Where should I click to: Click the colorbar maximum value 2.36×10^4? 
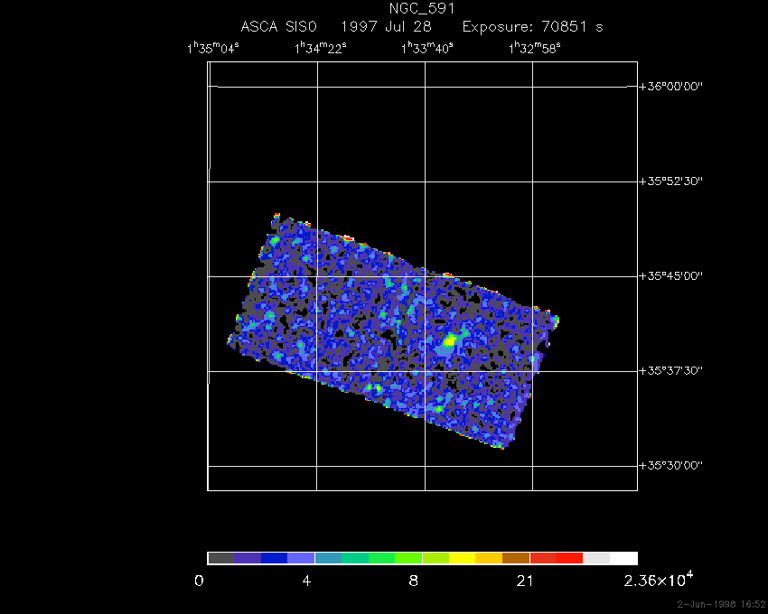(659, 580)
